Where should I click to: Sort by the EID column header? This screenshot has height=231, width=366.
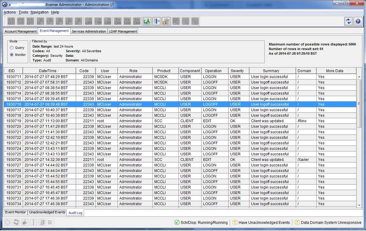click(13, 71)
